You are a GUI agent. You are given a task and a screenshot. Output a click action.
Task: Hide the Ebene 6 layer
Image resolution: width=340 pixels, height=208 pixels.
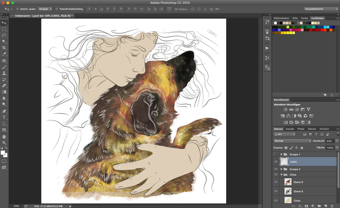(276, 191)
